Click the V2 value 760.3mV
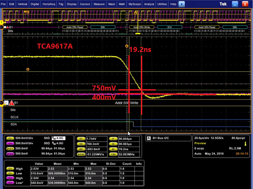The height and width of the screenshot is (189, 253). [97, 144]
